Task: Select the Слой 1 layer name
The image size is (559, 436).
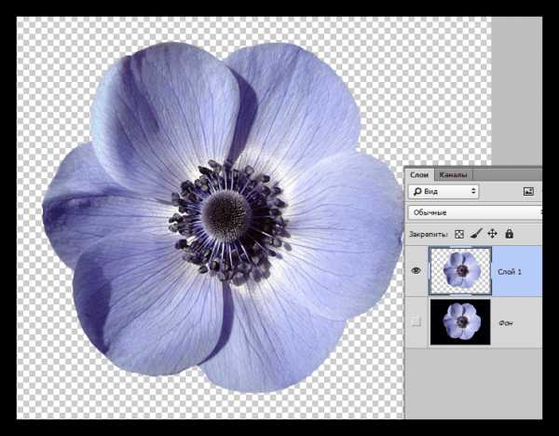Action: tap(509, 272)
